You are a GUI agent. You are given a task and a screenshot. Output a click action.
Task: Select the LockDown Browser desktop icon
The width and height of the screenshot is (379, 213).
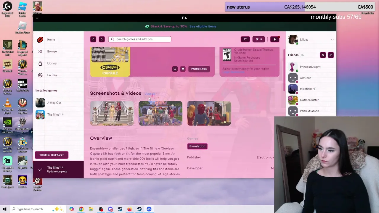[x=23, y=145]
